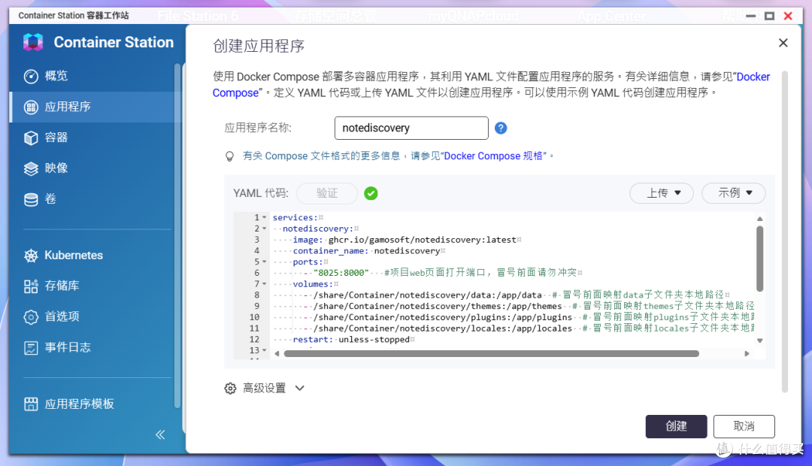The image size is (812, 466).
Task: Click the 应用程序名称 input field
Action: tap(411, 128)
